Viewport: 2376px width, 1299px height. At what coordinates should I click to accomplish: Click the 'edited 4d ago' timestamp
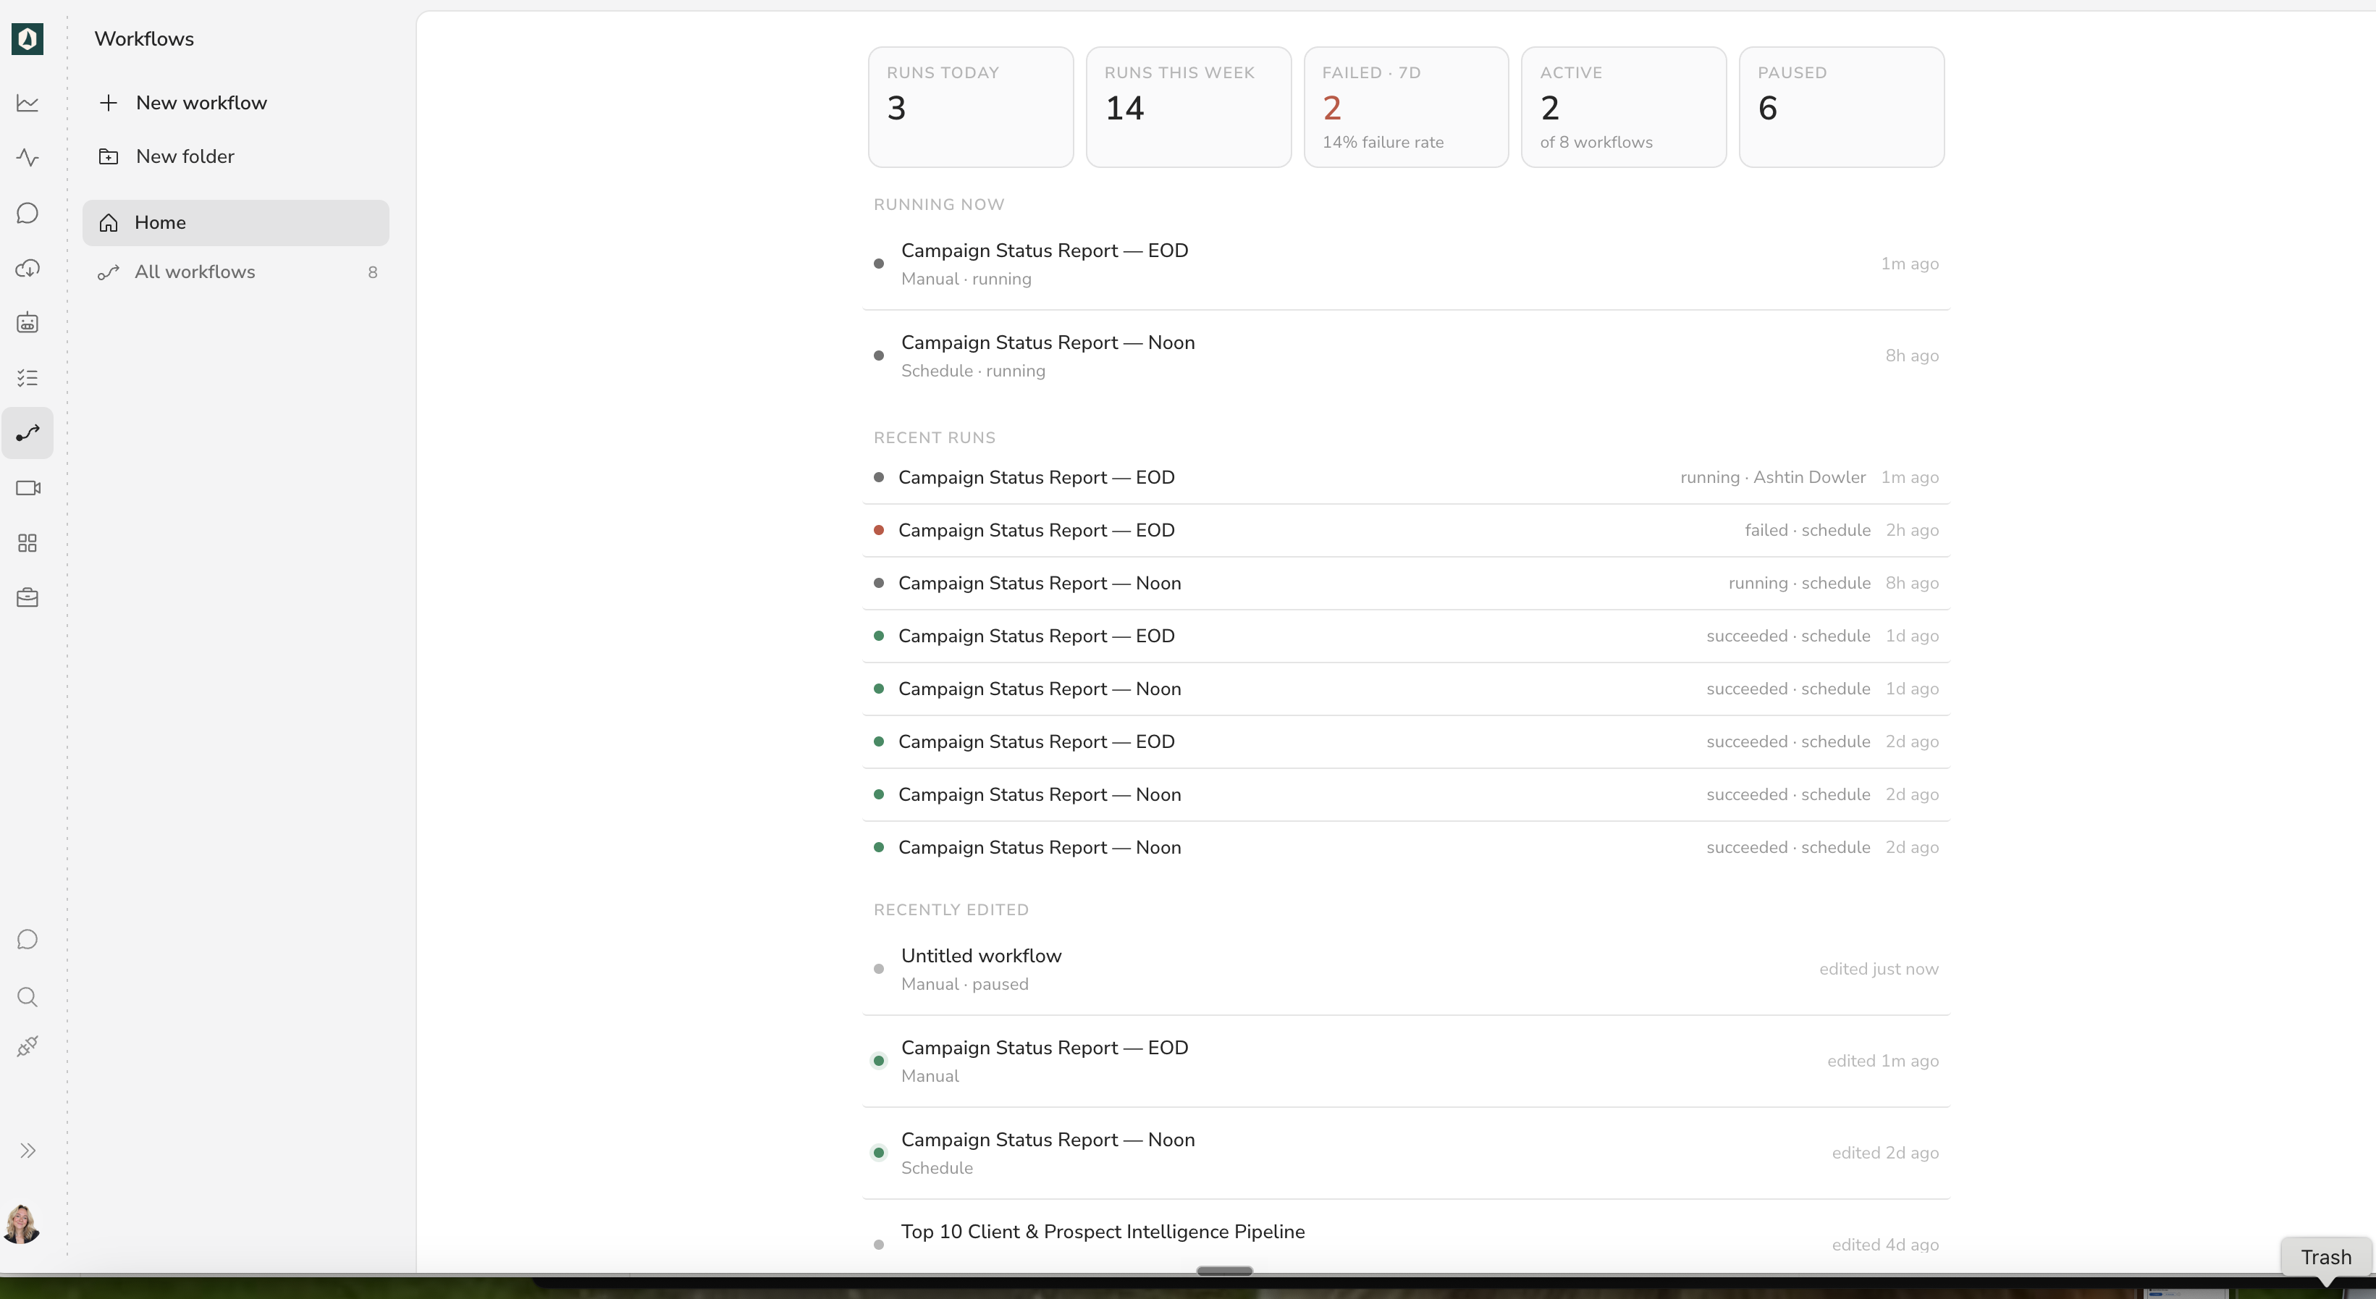pos(1884,1245)
